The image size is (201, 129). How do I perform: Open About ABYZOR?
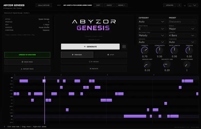pyautogui.click(x=44, y=5)
